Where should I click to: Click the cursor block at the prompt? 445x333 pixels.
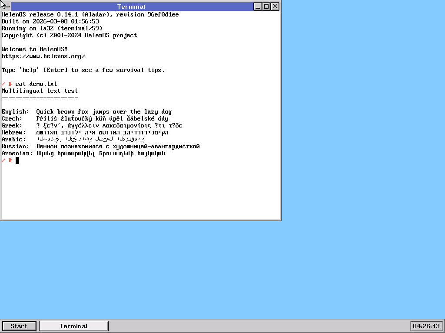pos(17,160)
